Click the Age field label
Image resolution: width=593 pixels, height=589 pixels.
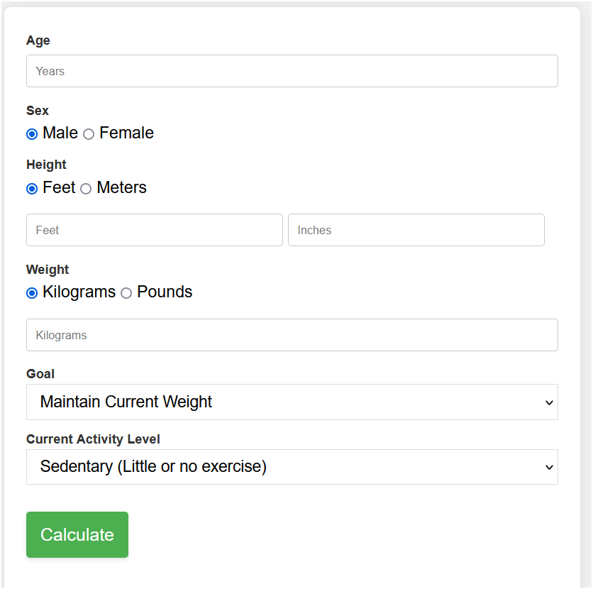pos(38,40)
